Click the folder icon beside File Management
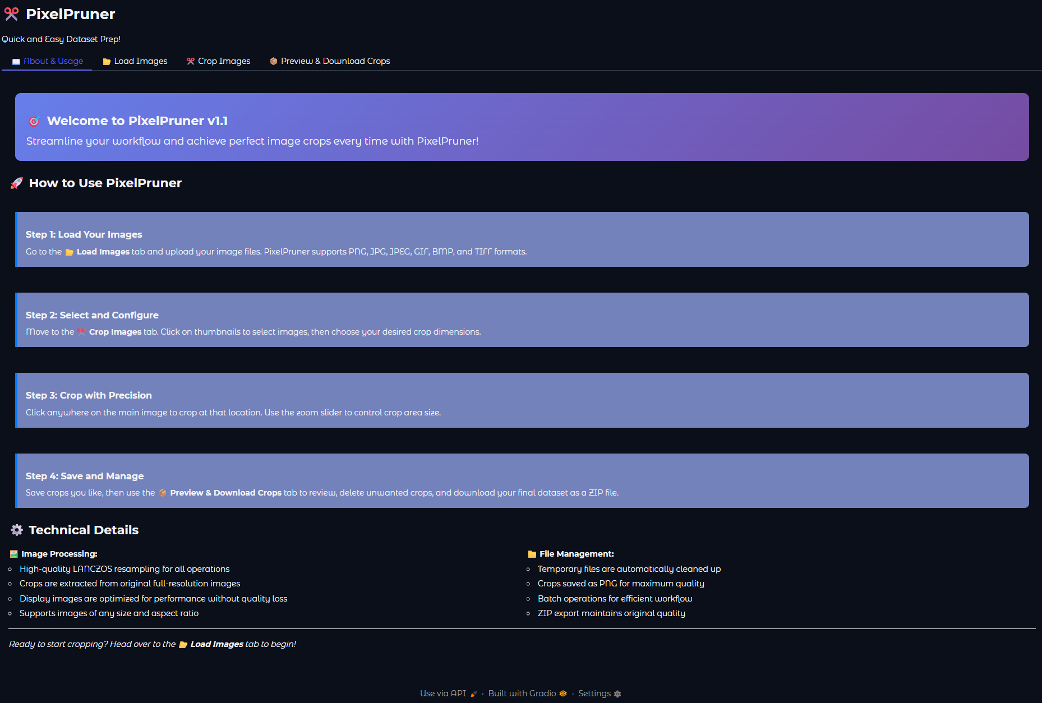Image resolution: width=1042 pixels, height=703 pixels. 532,554
